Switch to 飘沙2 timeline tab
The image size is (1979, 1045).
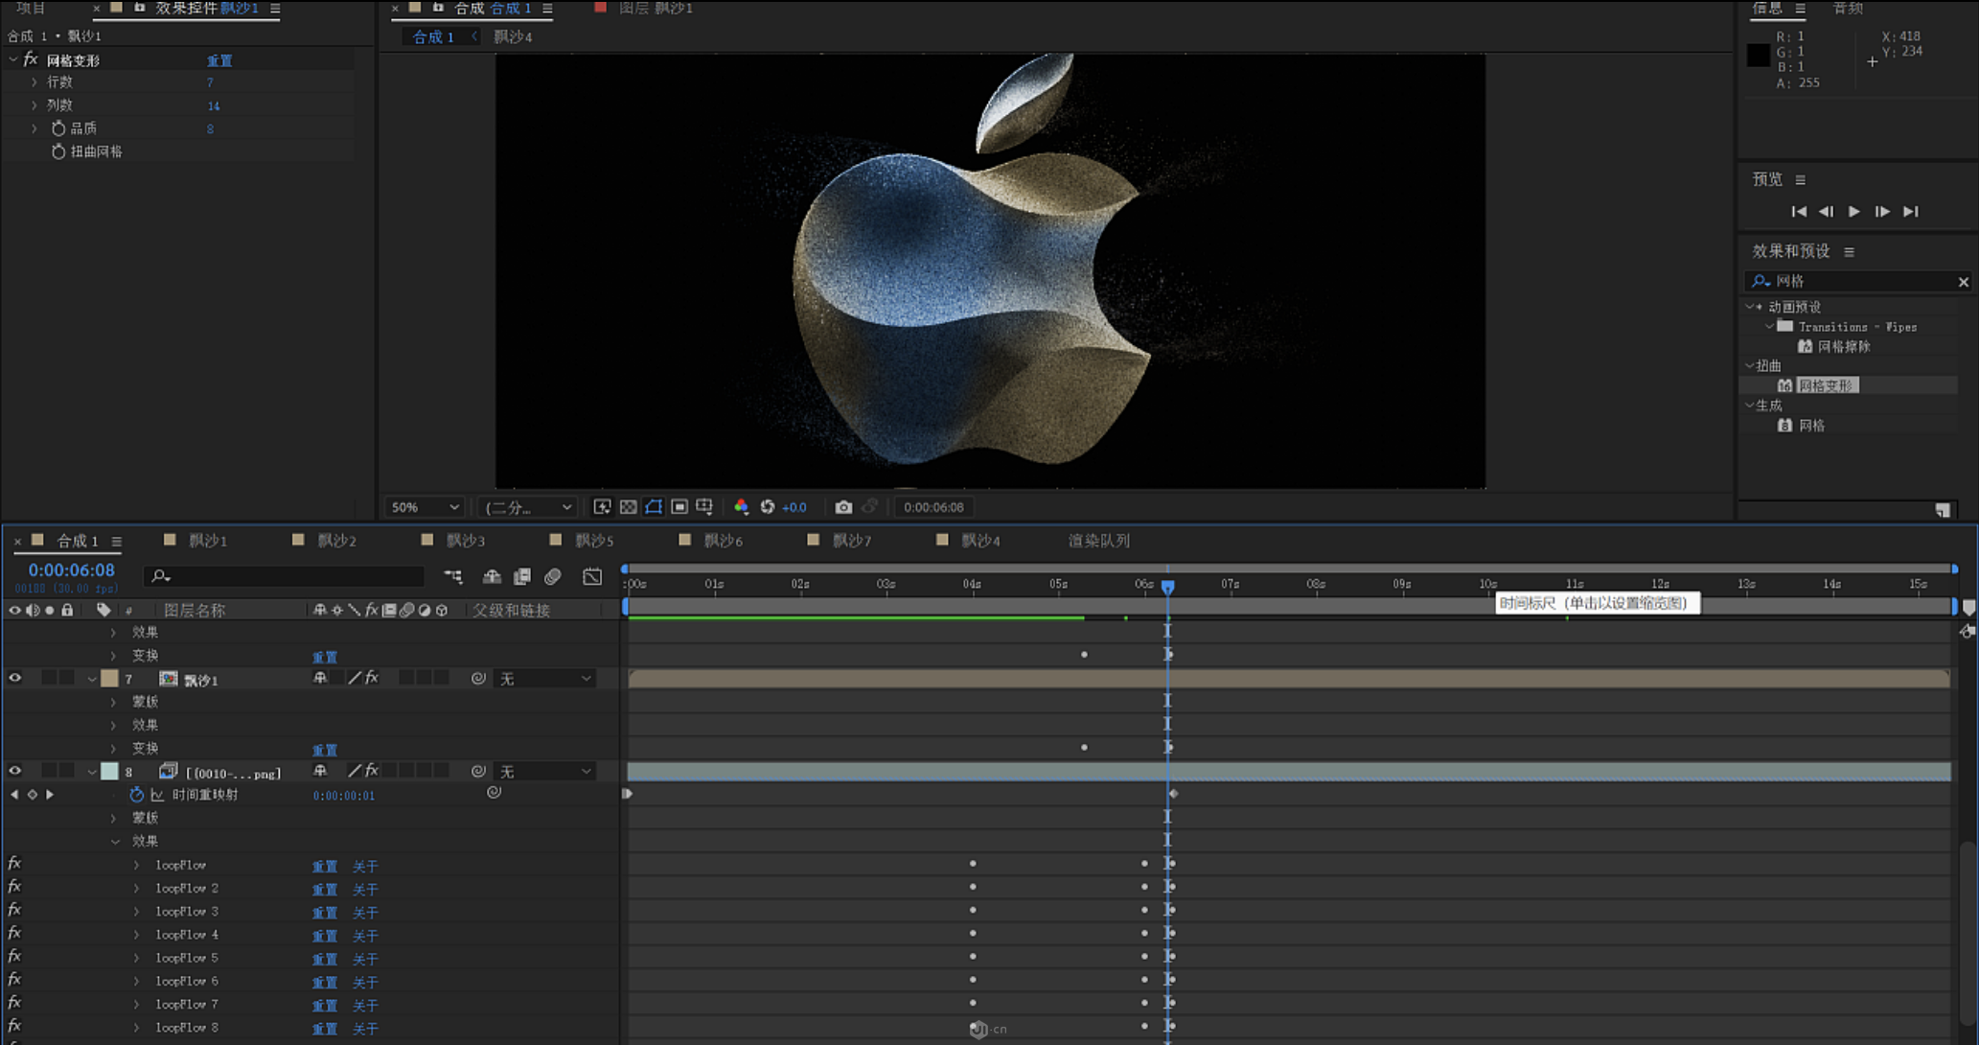point(336,541)
